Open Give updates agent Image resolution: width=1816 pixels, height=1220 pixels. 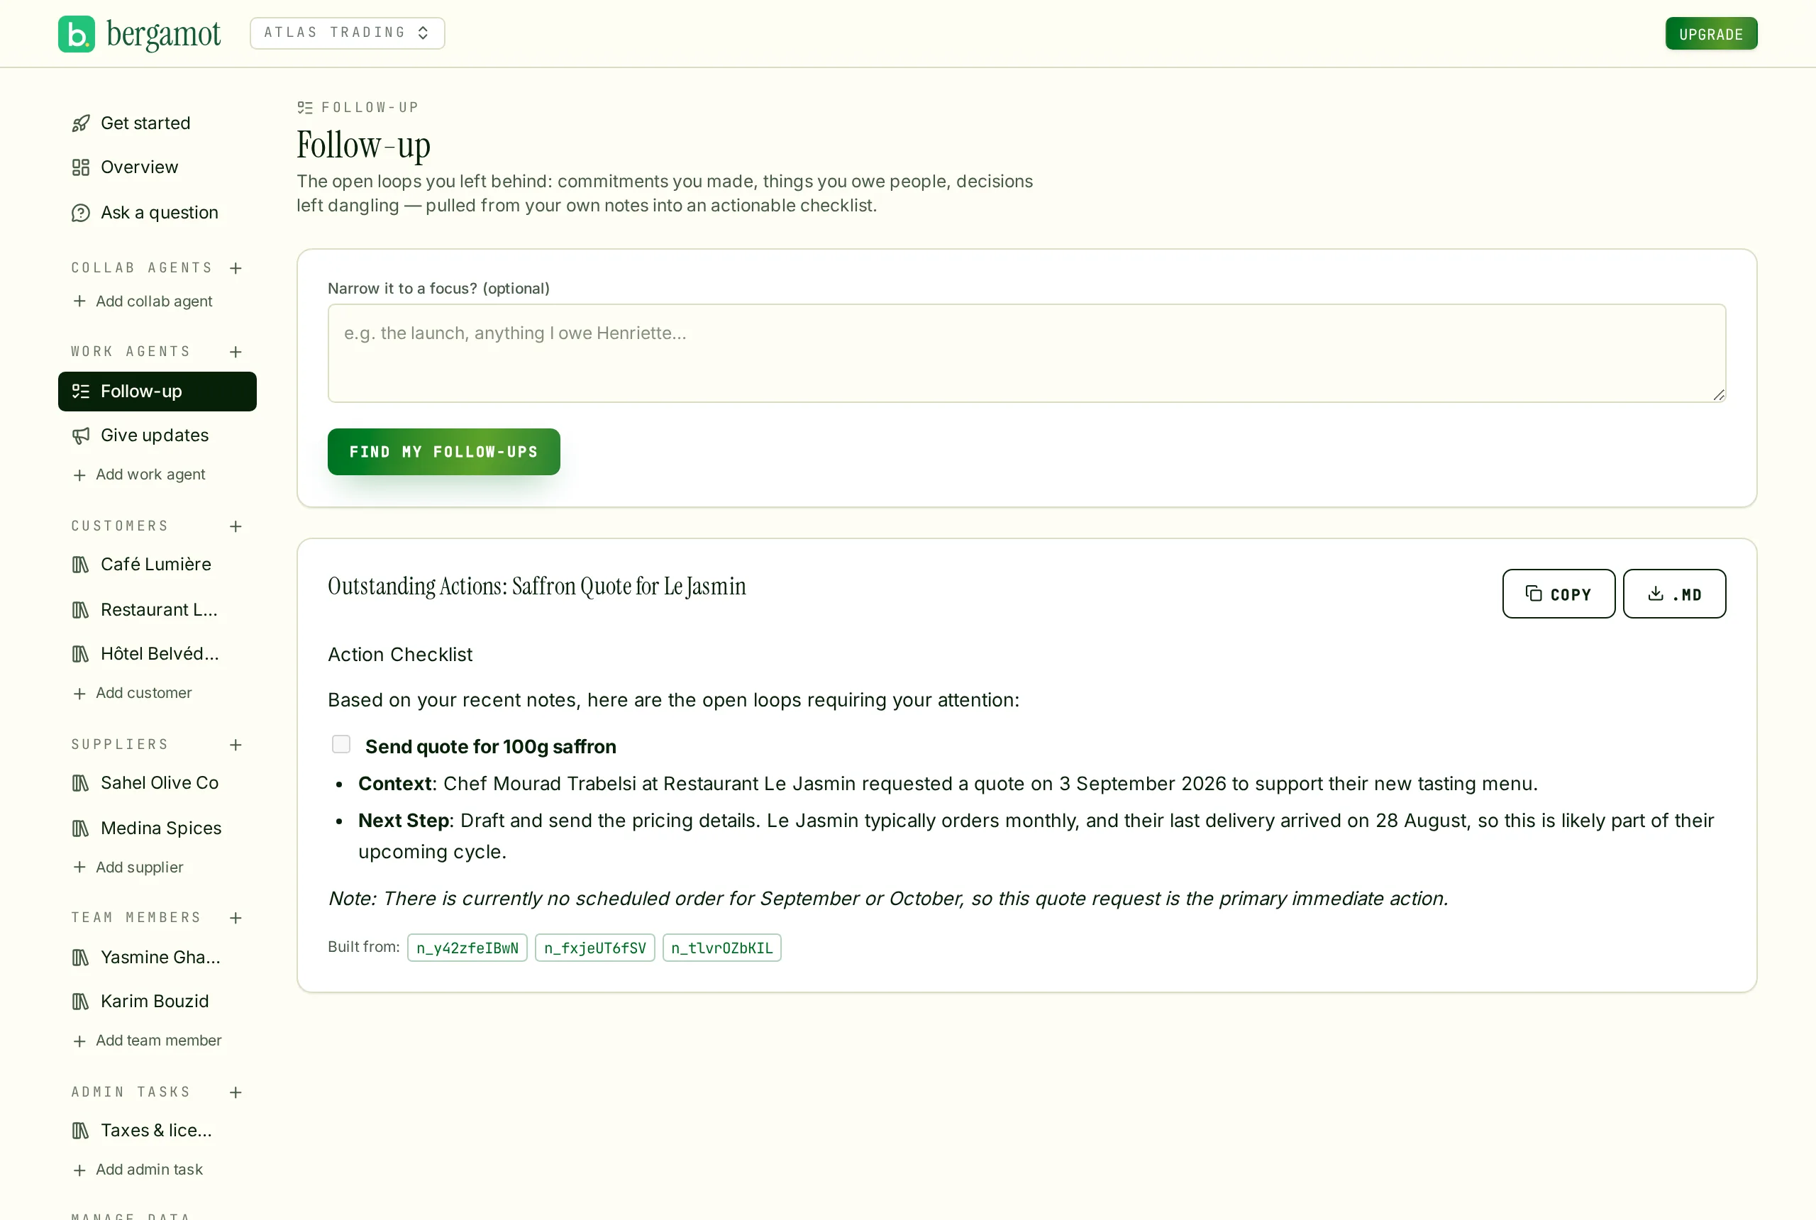click(x=157, y=435)
